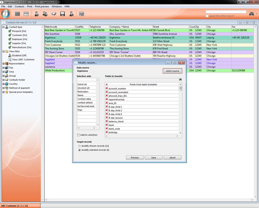Click binoculars icon above Fields to transfer
Screen dimensions: 259x208
pos(180,80)
